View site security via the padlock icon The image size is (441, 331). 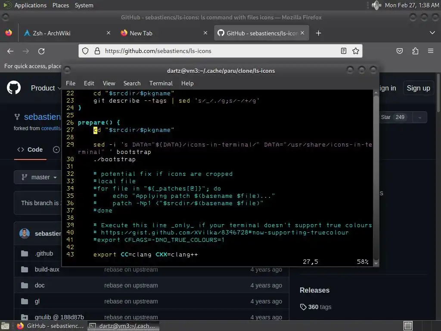click(x=97, y=51)
